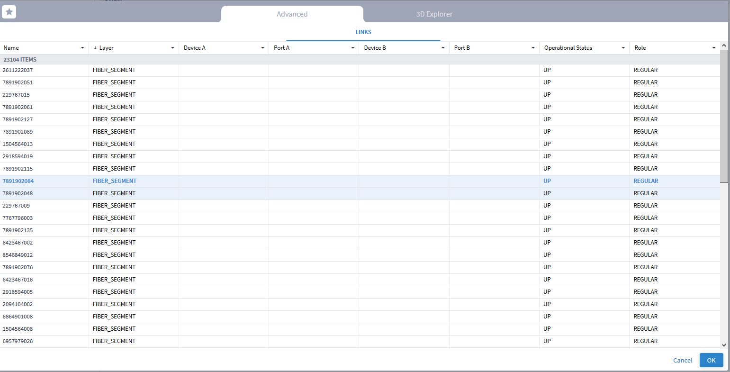Select link row 229767015

[x=360, y=95]
